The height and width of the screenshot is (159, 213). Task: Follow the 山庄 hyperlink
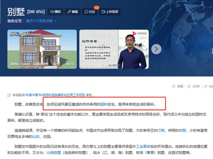pos(36,137)
